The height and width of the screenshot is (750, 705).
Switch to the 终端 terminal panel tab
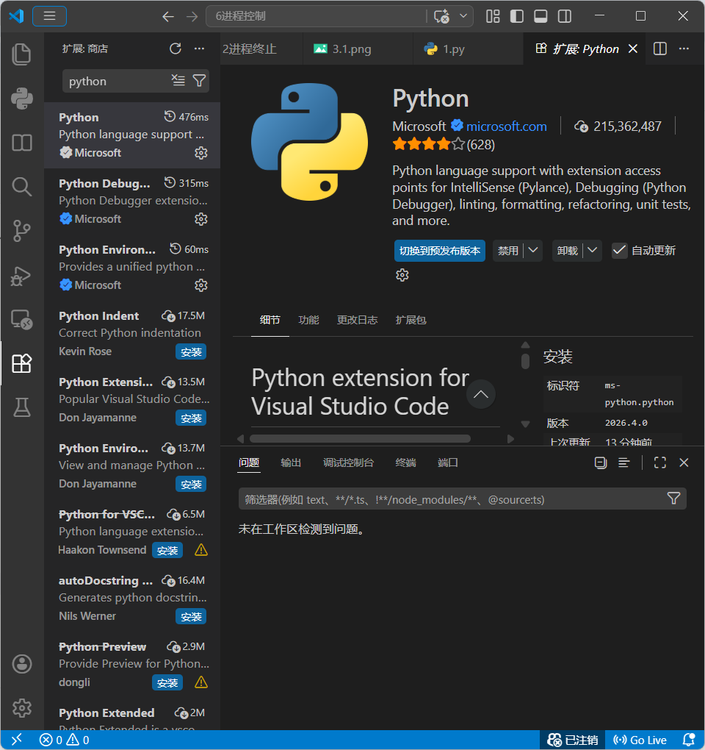pyautogui.click(x=405, y=463)
